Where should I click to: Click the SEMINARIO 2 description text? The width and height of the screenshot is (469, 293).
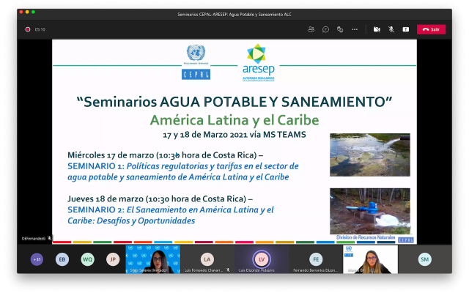tap(171, 215)
